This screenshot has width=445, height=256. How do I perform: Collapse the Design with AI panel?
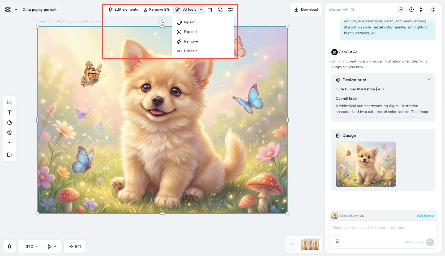433,9
